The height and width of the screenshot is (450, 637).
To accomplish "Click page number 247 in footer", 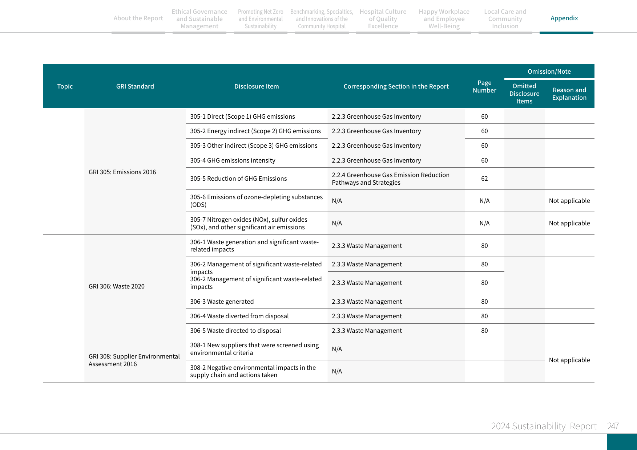I will click(613, 426).
